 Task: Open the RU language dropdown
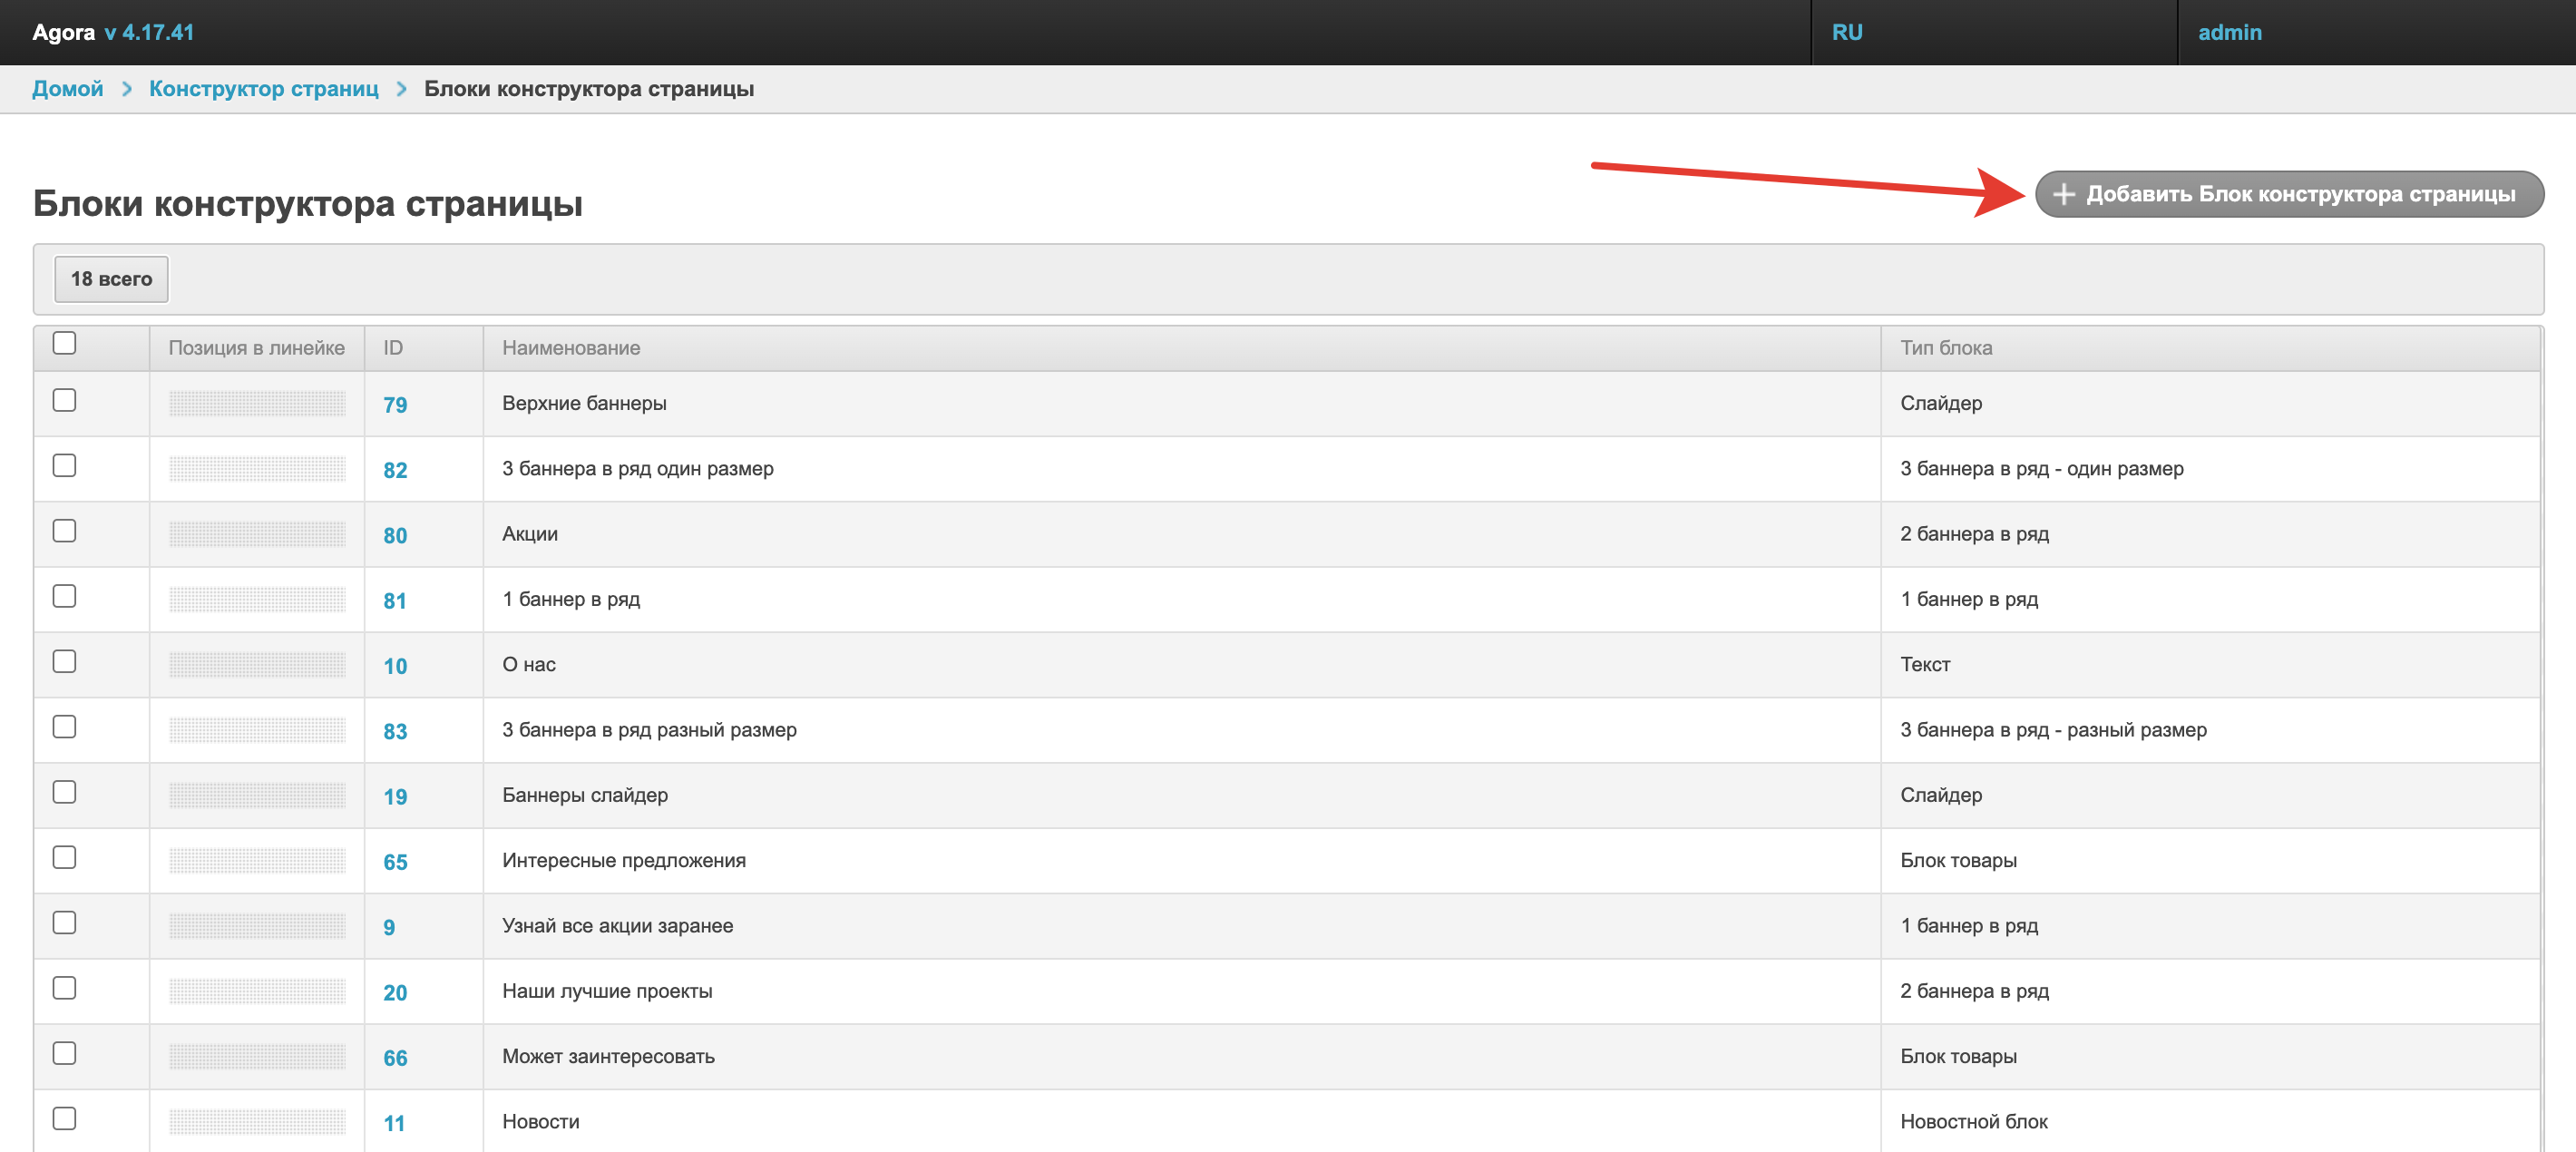pos(1847,32)
